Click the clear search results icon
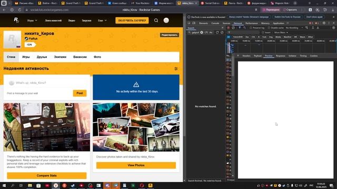This screenshot has height=189, width=337. tap(222, 33)
